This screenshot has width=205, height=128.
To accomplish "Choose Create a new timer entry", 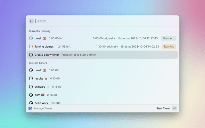I will tap(102, 55).
